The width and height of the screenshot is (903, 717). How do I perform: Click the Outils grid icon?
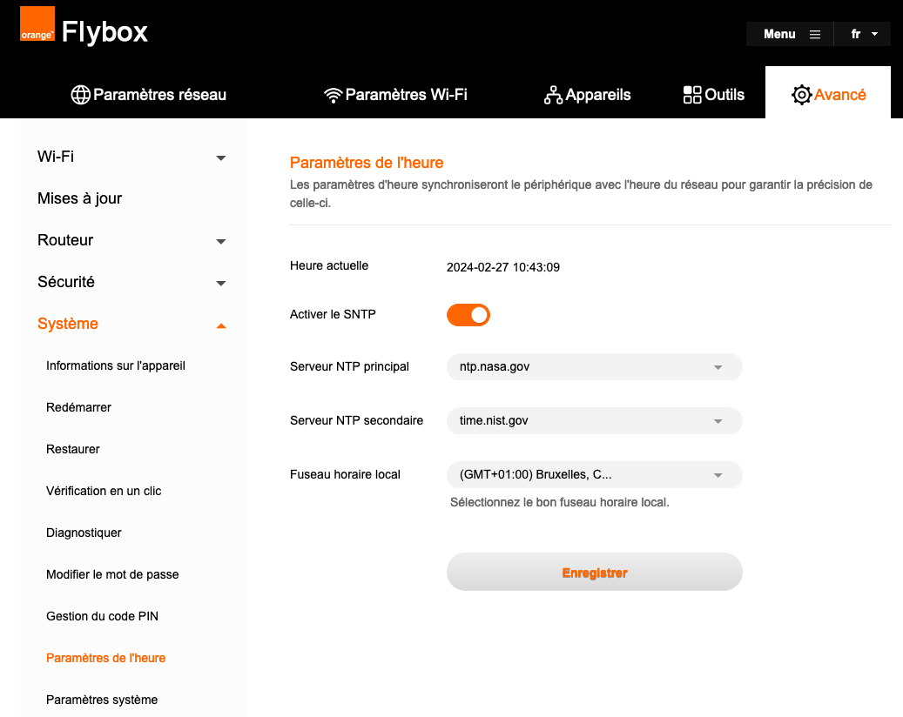pyautogui.click(x=692, y=95)
